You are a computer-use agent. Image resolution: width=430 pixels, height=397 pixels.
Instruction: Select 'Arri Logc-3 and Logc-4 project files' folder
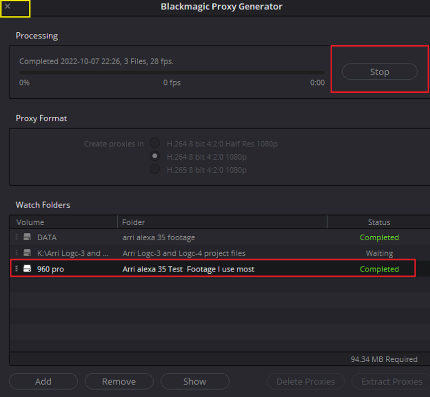(x=184, y=253)
